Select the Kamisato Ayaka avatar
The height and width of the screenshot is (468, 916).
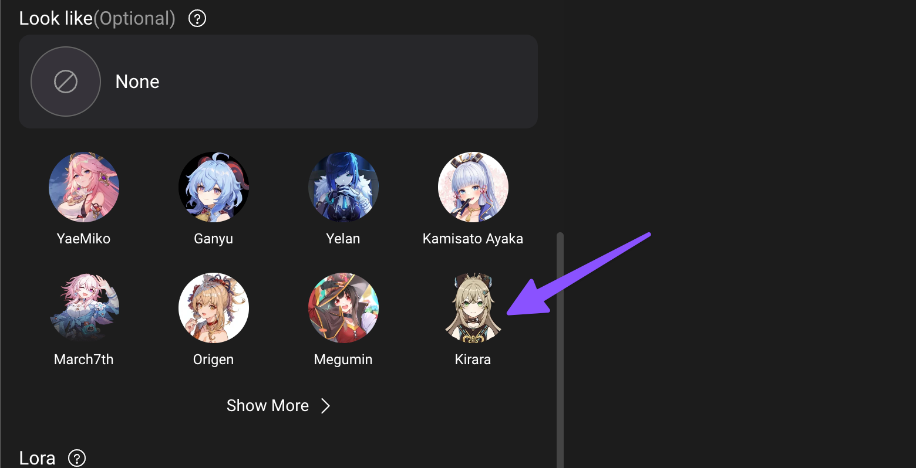pyautogui.click(x=473, y=187)
